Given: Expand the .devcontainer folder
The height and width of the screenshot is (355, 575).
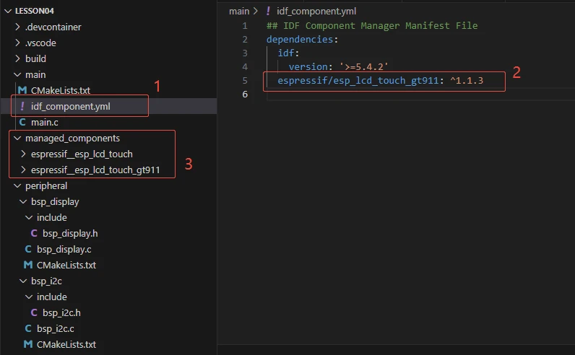Looking at the screenshot, I should click(x=18, y=27).
